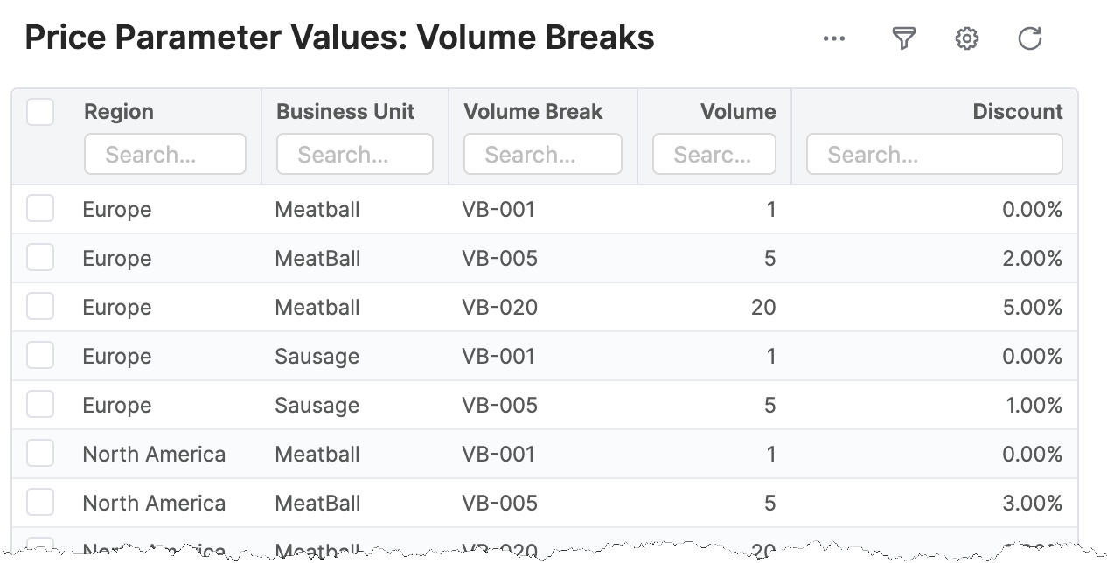Click the Business Unit column header
Image resolution: width=1107 pixels, height=563 pixels.
click(x=345, y=111)
